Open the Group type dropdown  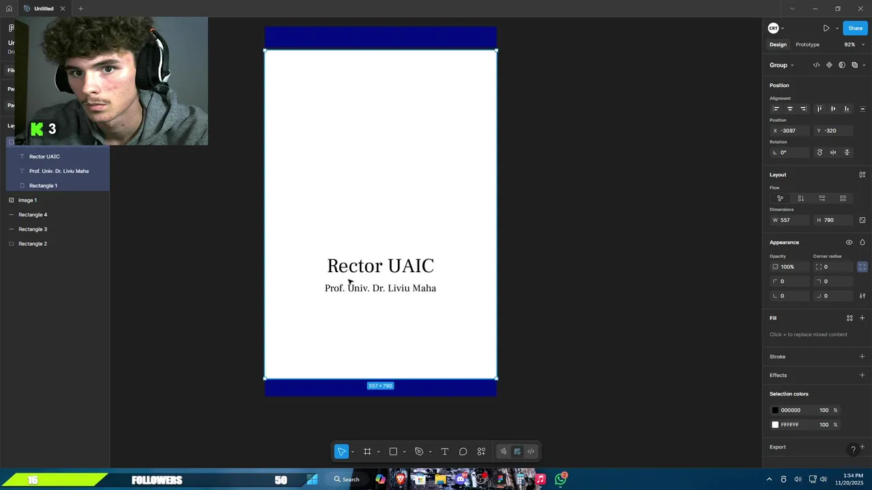pyautogui.click(x=781, y=65)
